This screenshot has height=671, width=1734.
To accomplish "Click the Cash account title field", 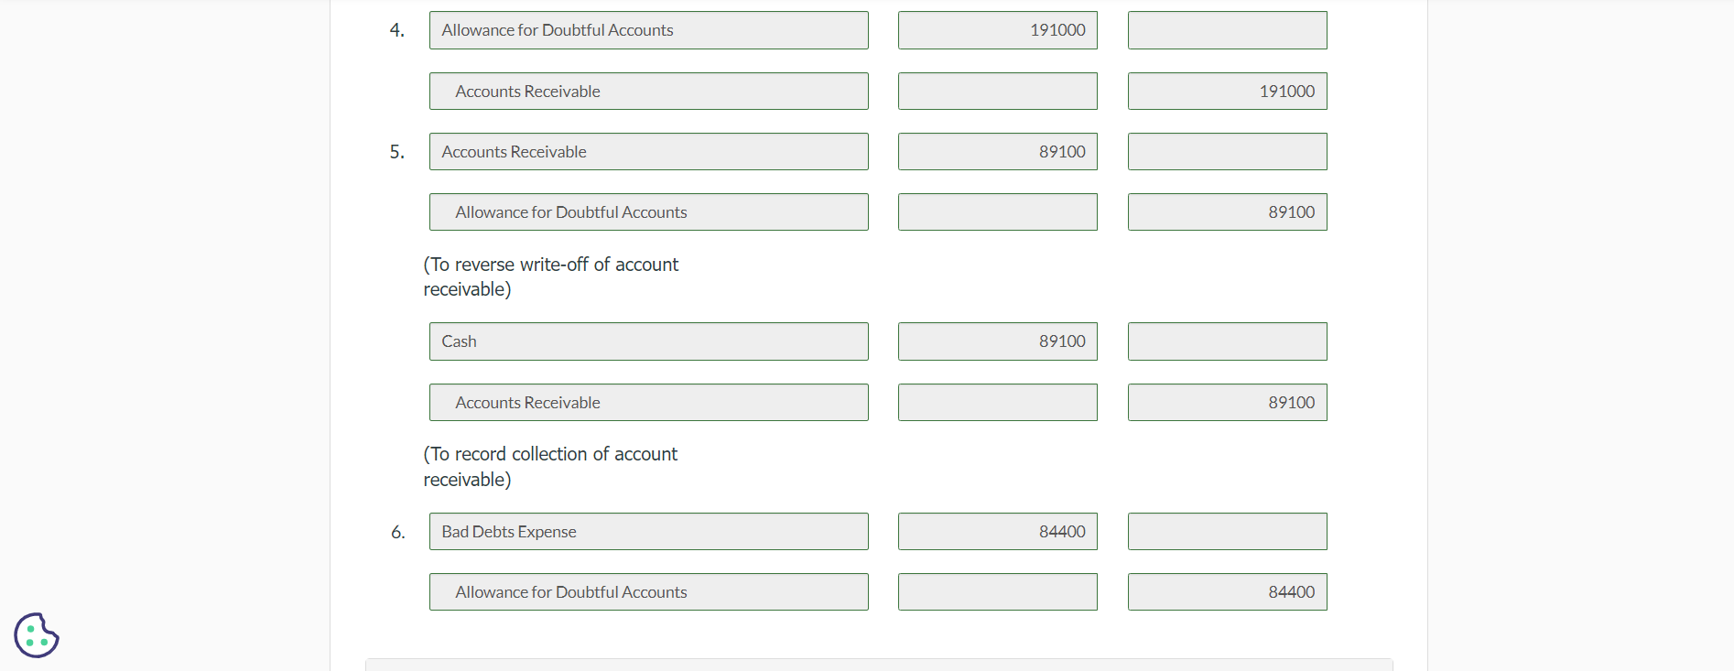I will (648, 341).
